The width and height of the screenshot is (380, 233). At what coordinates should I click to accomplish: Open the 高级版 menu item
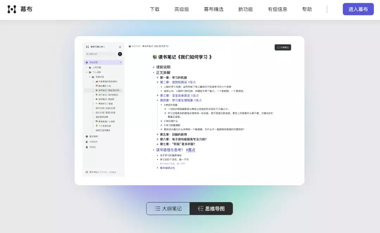click(182, 9)
